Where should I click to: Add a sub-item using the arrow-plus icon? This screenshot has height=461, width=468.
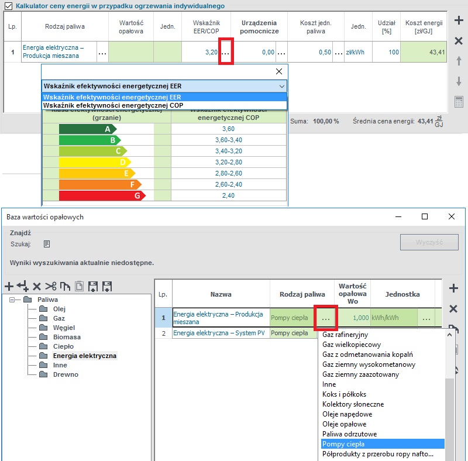(x=23, y=286)
